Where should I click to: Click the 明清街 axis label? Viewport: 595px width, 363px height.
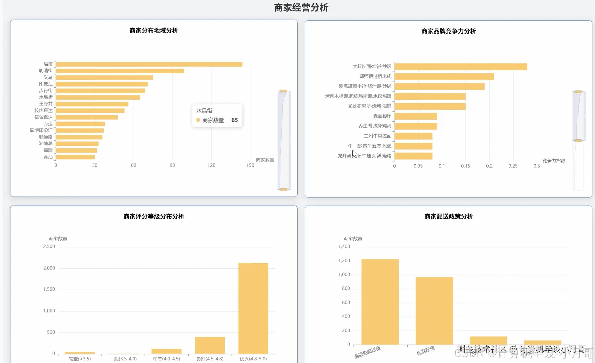[x=46, y=71]
